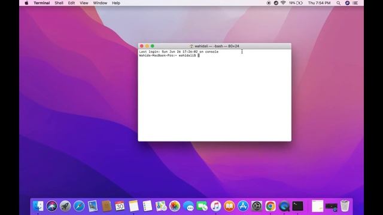Open the Terminal application menu
383x215 pixels.
click(x=41, y=3)
